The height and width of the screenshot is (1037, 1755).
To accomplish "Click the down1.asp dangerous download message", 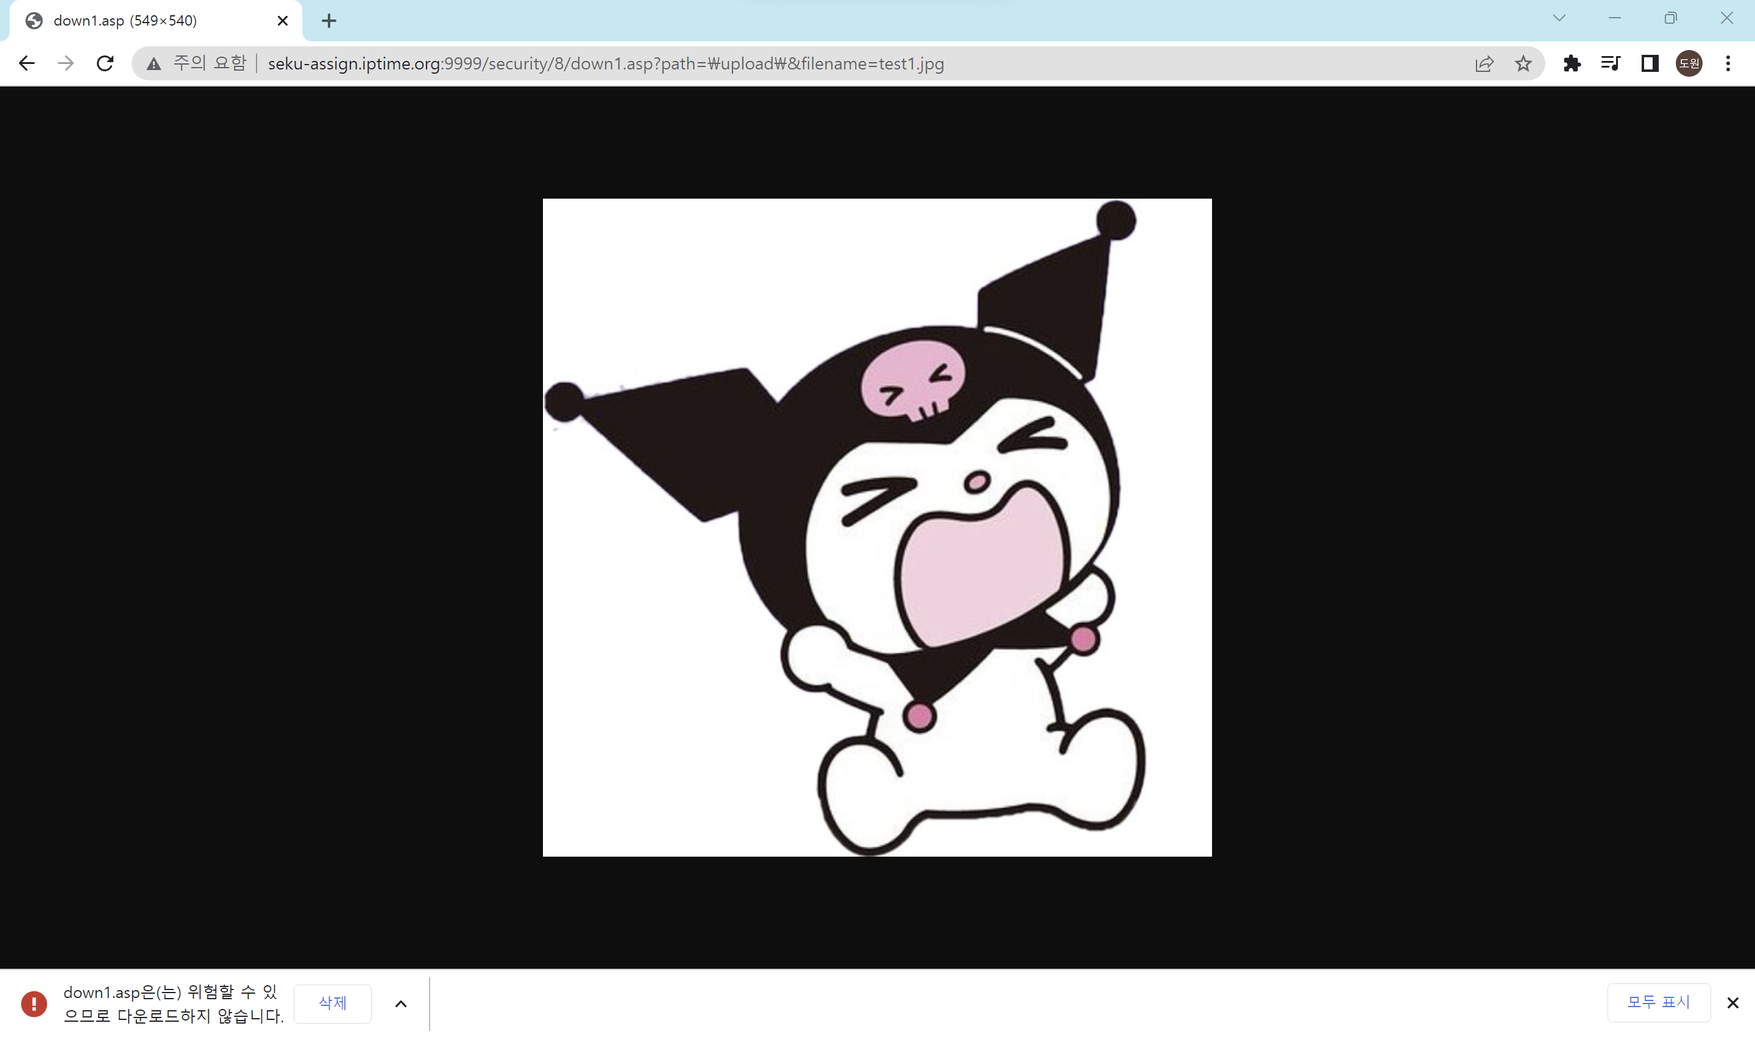I will click(x=173, y=1003).
